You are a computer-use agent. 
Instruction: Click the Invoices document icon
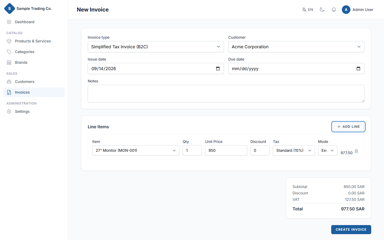[9, 92]
